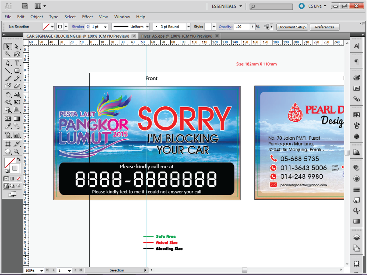Choose the Scale tool
367x275 pixels.
click(x=17, y=95)
